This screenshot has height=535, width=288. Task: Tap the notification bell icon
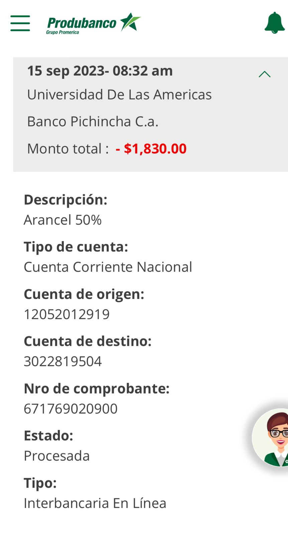tap(274, 23)
